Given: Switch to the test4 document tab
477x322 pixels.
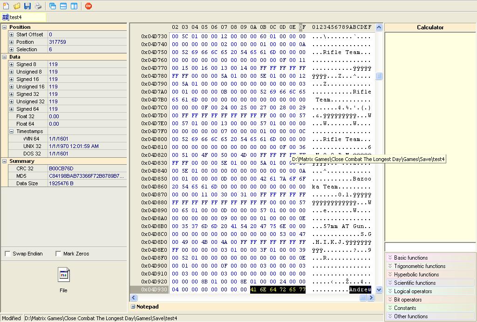Looking at the screenshot, I should [24, 17].
